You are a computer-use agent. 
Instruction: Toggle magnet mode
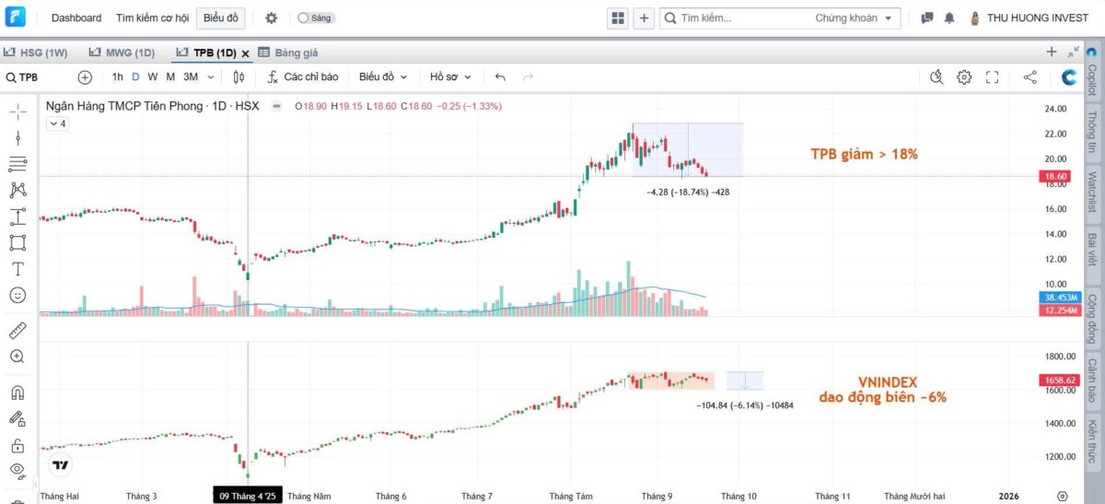17,393
